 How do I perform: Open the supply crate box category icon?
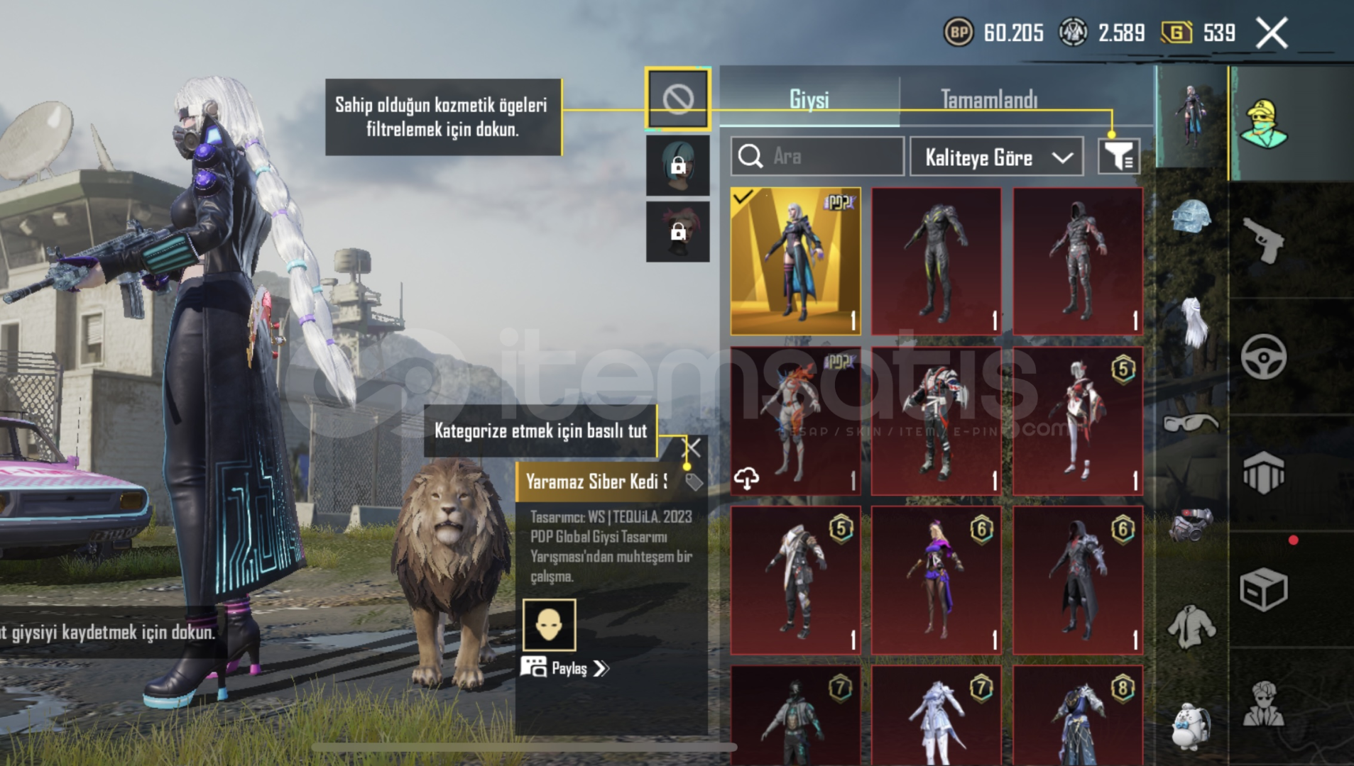pyautogui.click(x=1264, y=589)
